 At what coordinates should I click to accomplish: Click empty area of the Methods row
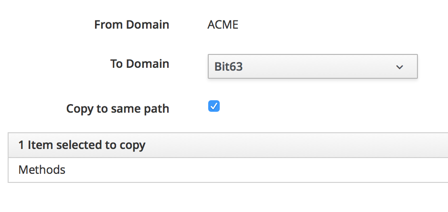tap(263, 170)
